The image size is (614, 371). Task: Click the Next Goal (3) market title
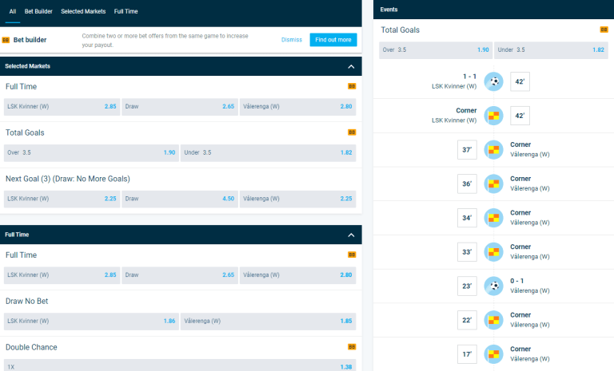[68, 179]
